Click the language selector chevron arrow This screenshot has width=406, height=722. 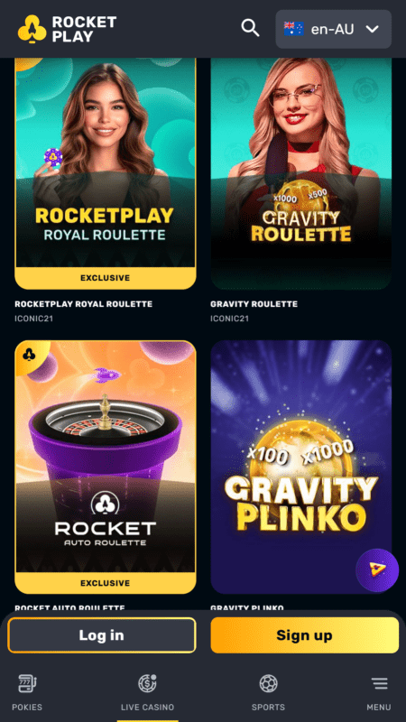click(372, 29)
